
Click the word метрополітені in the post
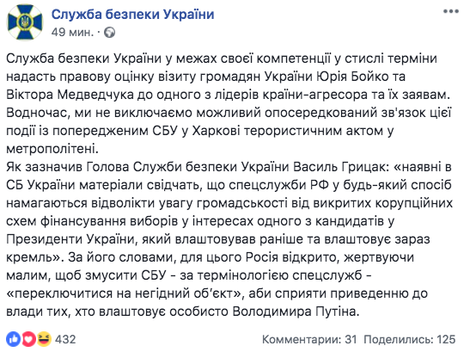tap(52, 149)
